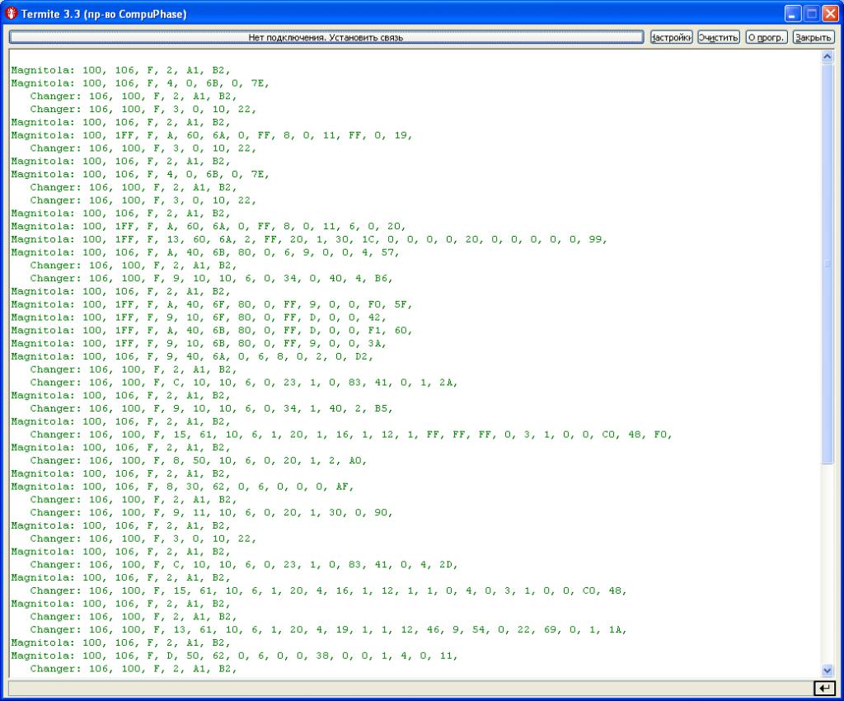Image resolution: width=844 pixels, height=701 pixels.
Task: Click the Termite bug icon in title bar
Action: click(11, 14)
